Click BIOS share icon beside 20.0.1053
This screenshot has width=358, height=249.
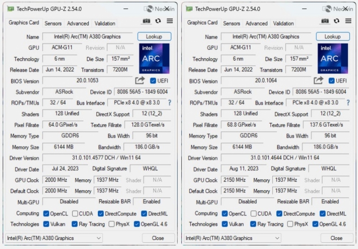pyautogui.click(x=140, y=80)
